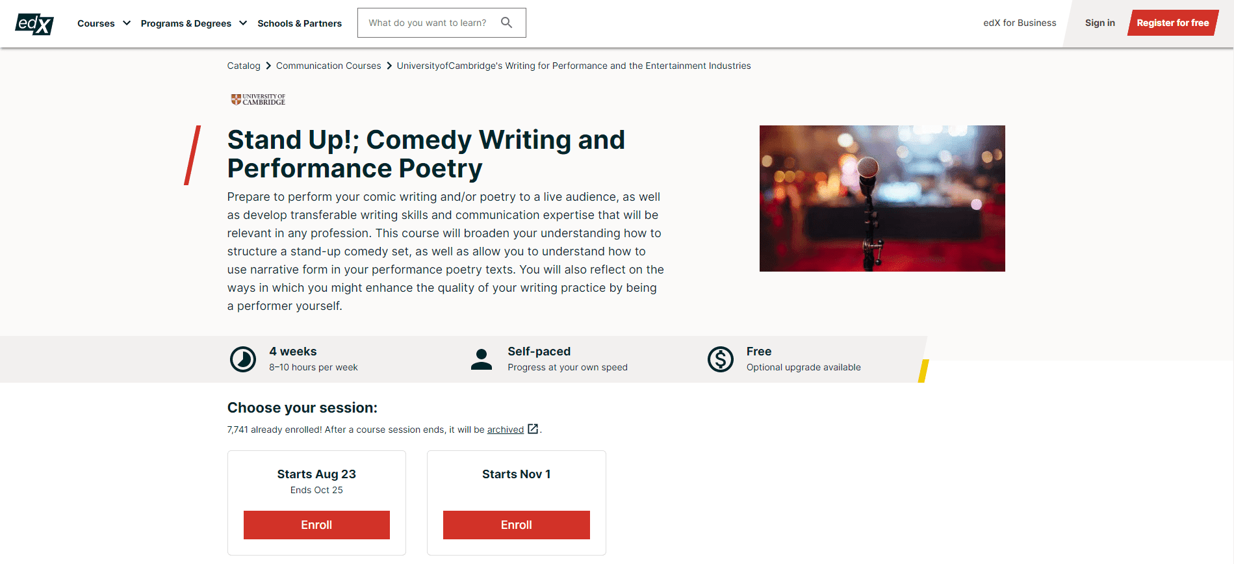Click the clock icon showing course duration
This screenshot has height=564, width=1234.
(243, 359)
